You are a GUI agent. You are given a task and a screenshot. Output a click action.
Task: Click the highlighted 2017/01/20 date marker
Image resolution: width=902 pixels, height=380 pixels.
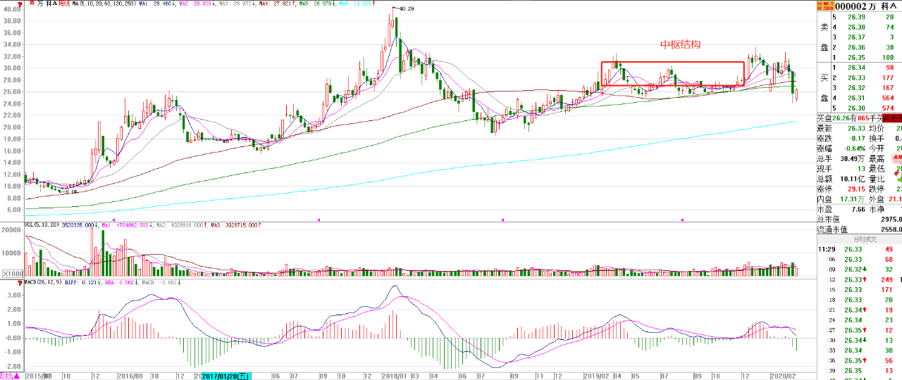coord(225,376)
